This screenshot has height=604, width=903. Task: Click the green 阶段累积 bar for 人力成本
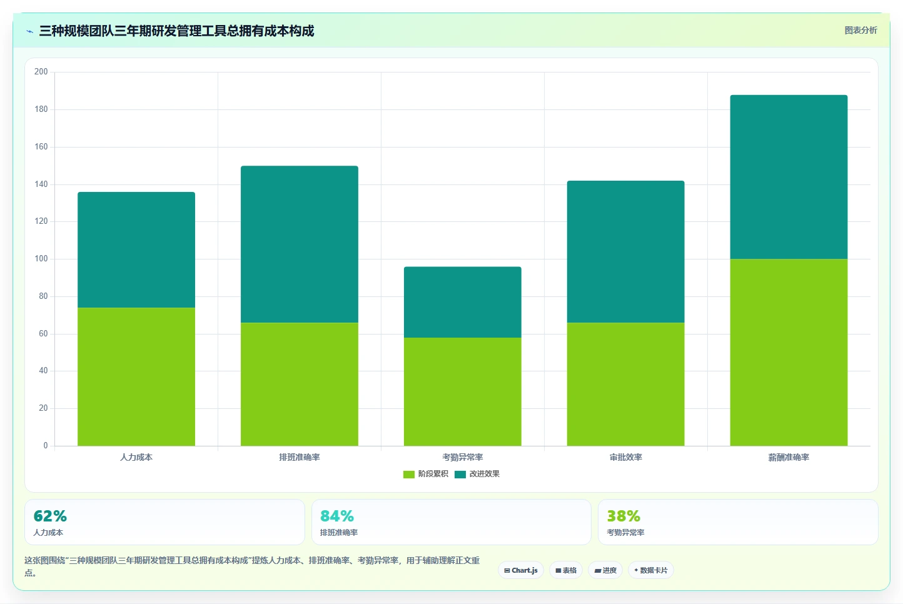point(136,376)
